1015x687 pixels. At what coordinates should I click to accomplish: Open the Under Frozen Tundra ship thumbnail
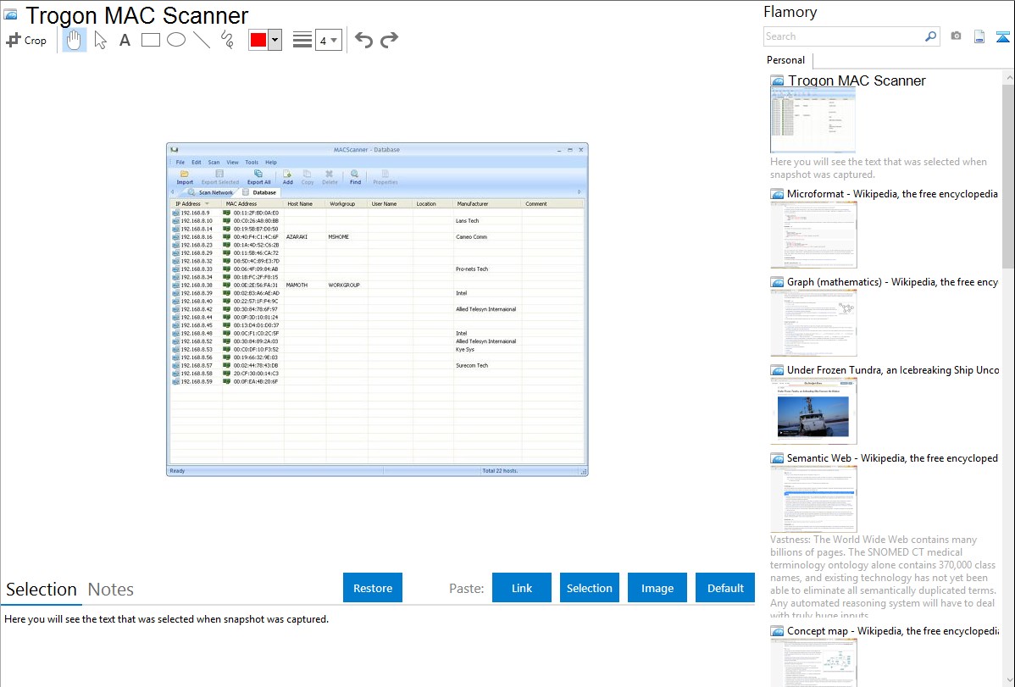(x=813, y=411)
